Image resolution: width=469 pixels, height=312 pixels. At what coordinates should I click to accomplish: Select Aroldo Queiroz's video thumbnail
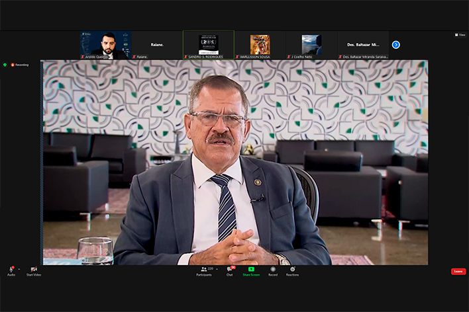[x=105, y=45]
